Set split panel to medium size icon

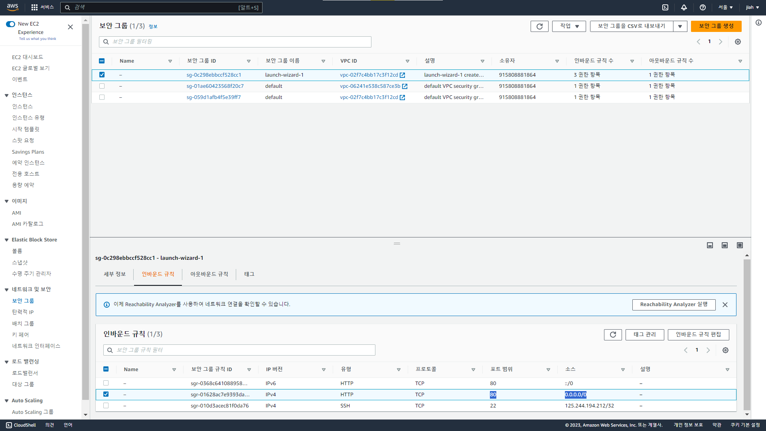point(725,245)
